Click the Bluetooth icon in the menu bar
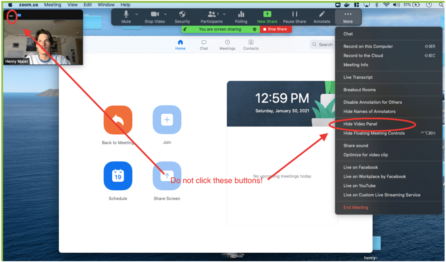This screenshot has width=446, height=262. click(376, 5)
